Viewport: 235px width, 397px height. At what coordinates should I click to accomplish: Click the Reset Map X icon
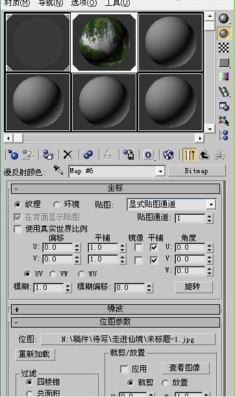[68, 154]
